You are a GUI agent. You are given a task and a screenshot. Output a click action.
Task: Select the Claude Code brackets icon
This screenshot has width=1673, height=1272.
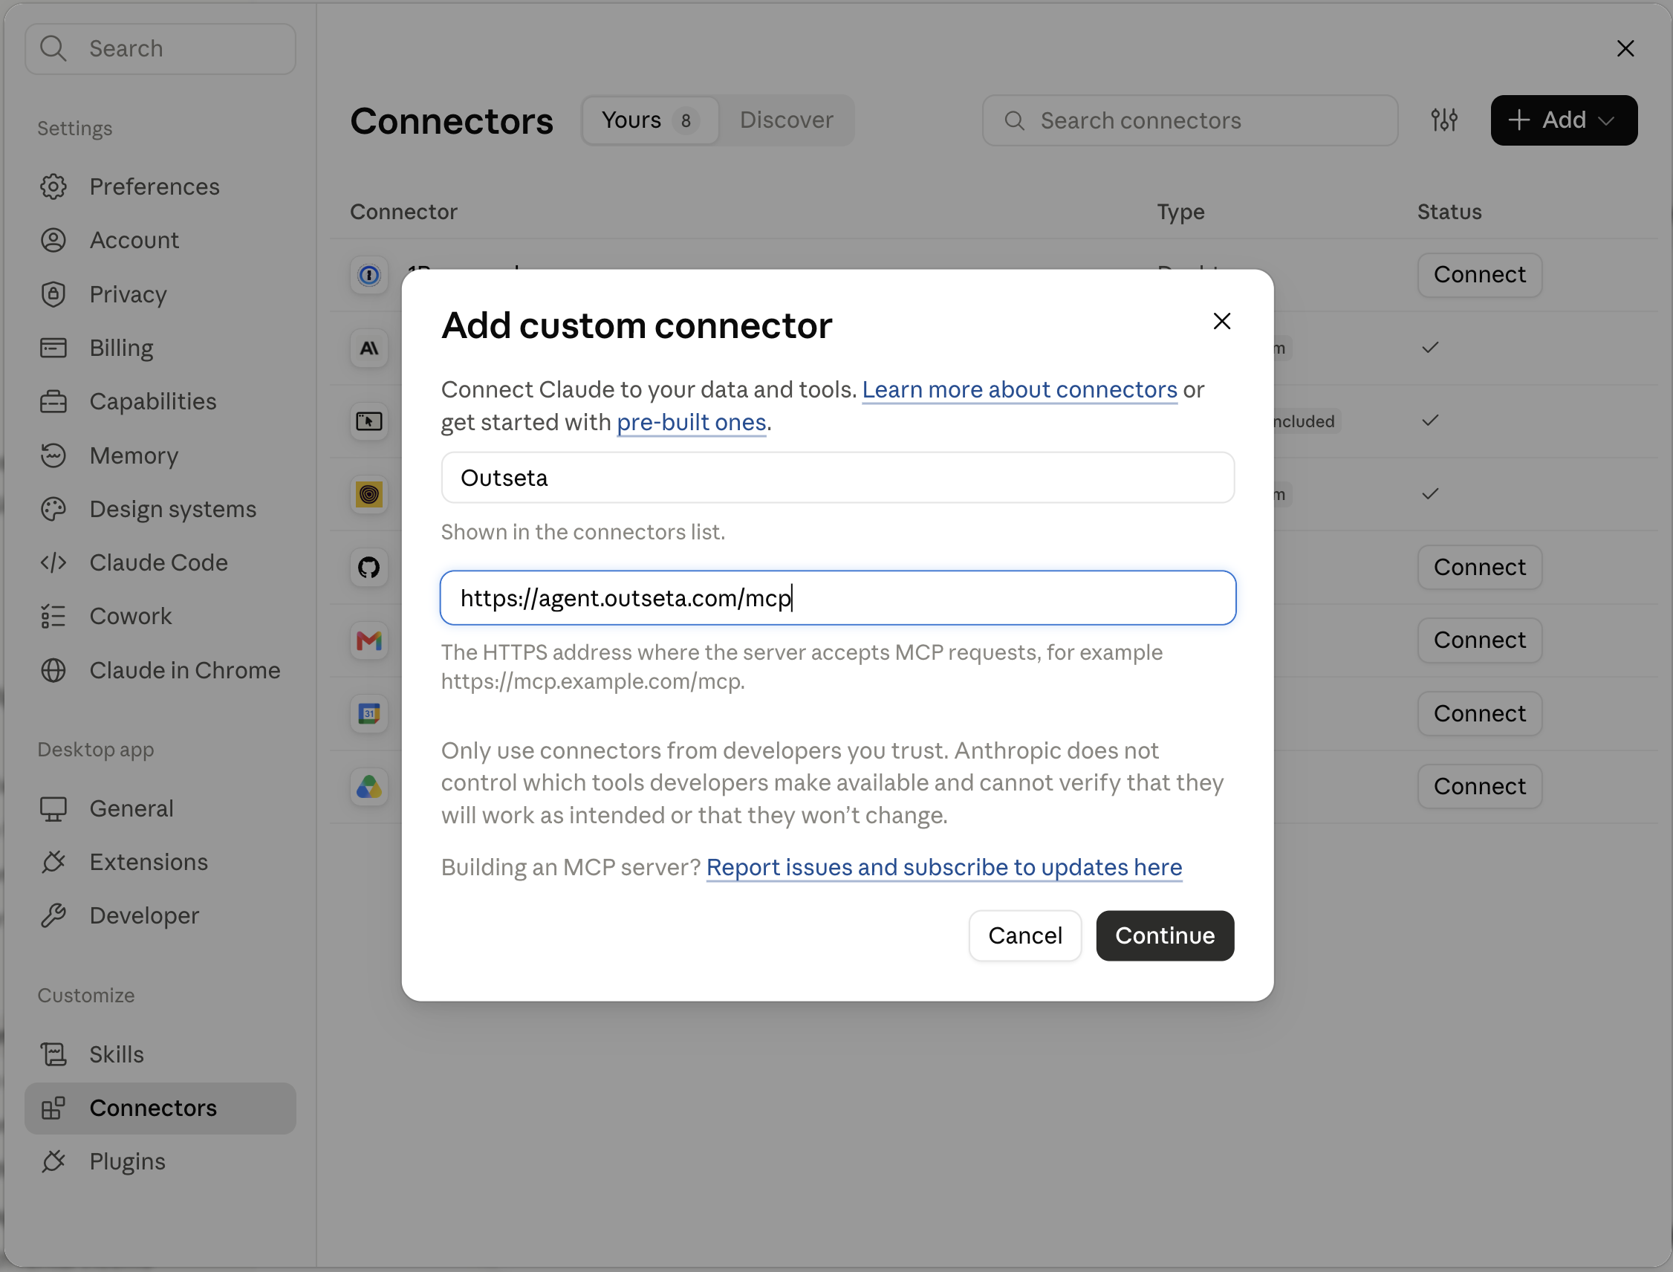coord(53,562)
